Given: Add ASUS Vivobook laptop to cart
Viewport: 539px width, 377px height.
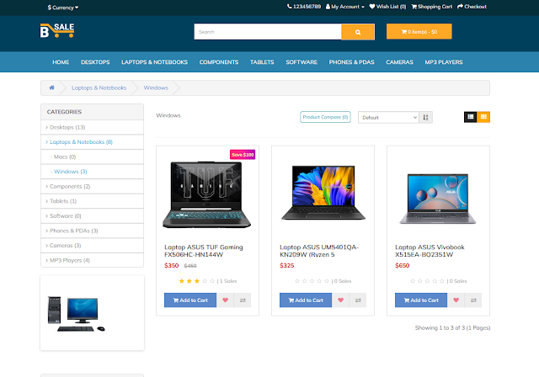Looking at the screenshot, I should click(421, 300).
